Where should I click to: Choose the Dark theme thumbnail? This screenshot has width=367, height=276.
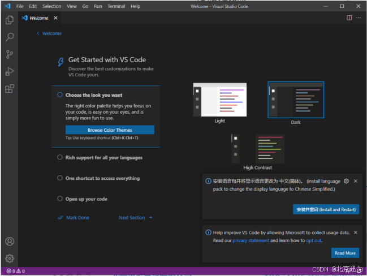pyautogui.click(x=296, y=100)
